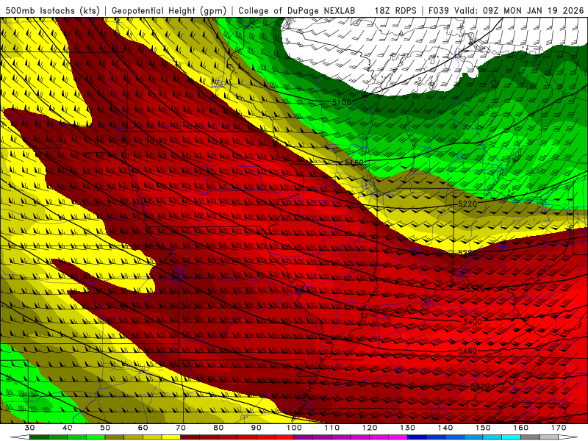Click the "Valid: 09Z MON JAN 19 2026" text
Viewport: 588px width, 441px height.
(519, 10)
